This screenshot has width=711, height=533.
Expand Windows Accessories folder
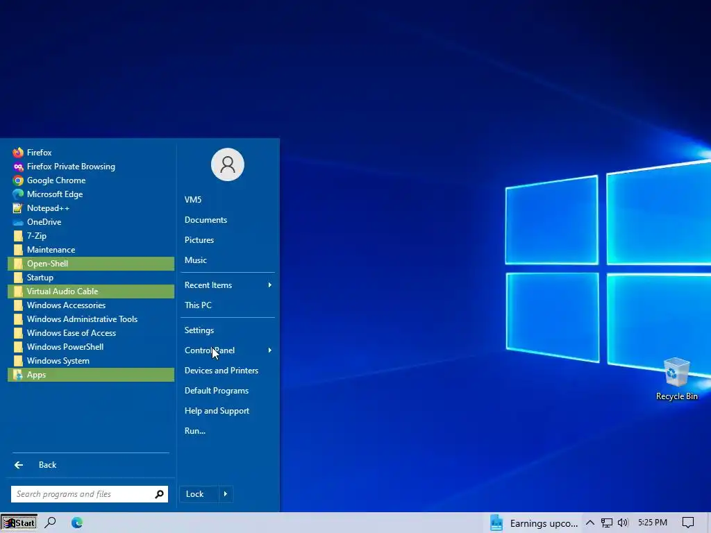[91, 305]
